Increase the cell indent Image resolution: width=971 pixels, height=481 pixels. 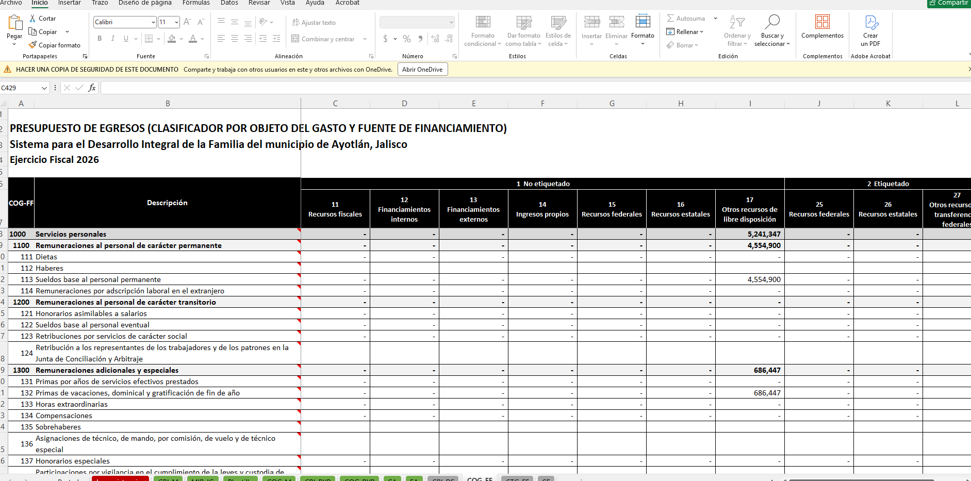click(276, 39)
